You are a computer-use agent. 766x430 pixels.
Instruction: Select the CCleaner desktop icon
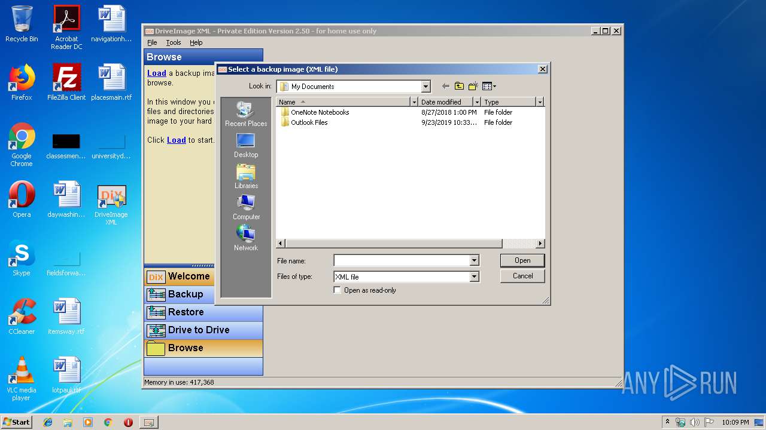coord(22,317)
